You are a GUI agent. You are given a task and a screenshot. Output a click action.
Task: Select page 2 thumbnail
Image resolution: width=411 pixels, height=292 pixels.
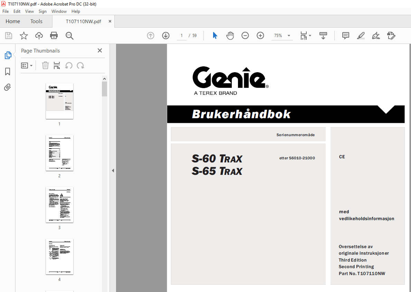pos(59,153)
